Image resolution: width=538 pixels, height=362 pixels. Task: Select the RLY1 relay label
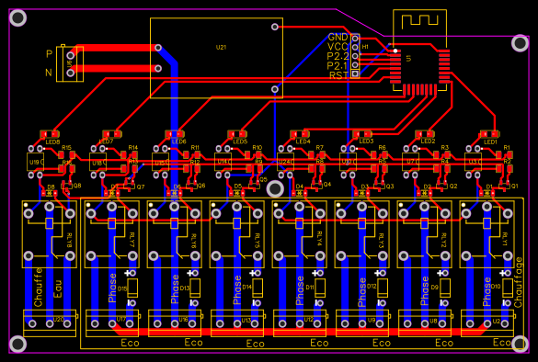coord(505,239)
